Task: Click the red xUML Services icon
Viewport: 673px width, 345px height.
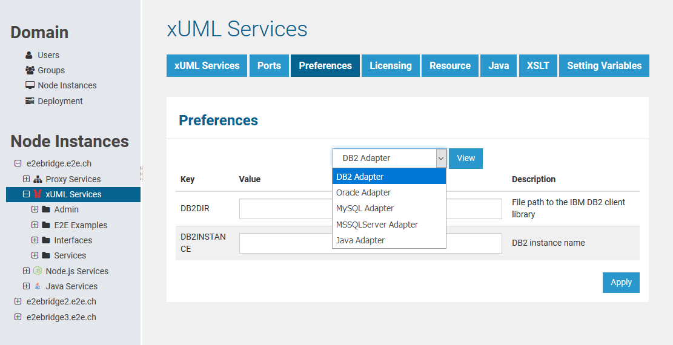Action: point(38,194)
